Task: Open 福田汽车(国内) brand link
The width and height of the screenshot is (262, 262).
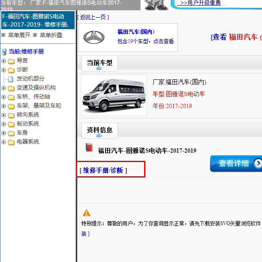Action: (x=136, y=32)
